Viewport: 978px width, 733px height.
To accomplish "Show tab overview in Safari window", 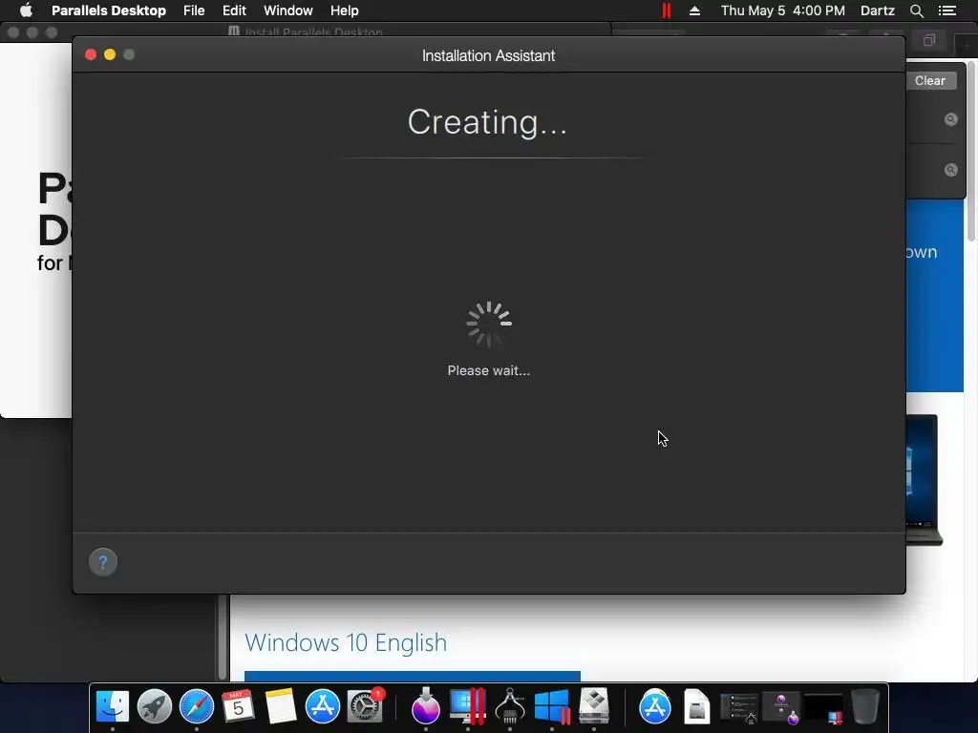I will pos(929,41).
